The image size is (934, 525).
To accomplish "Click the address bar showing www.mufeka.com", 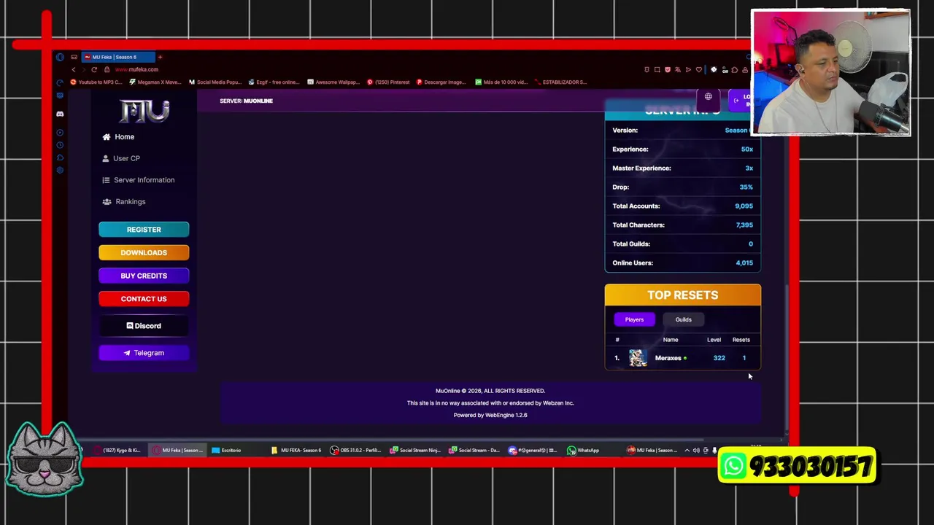I will (136, 69).
